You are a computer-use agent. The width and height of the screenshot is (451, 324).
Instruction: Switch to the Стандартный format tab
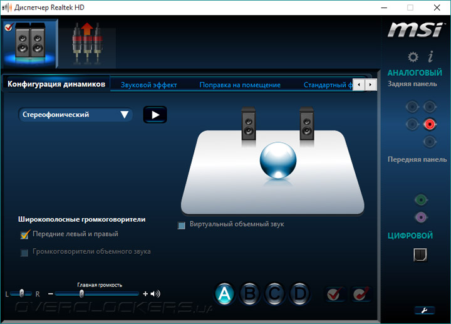point(328,85)
